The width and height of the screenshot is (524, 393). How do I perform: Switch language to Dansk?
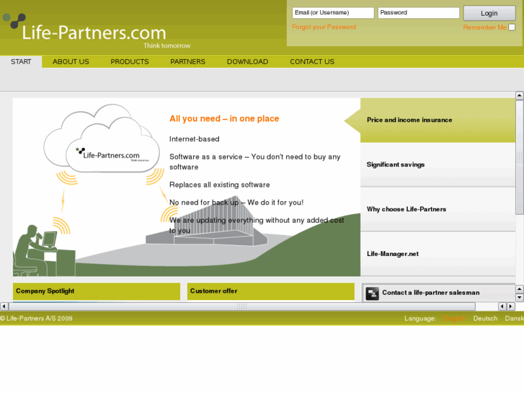515,319
